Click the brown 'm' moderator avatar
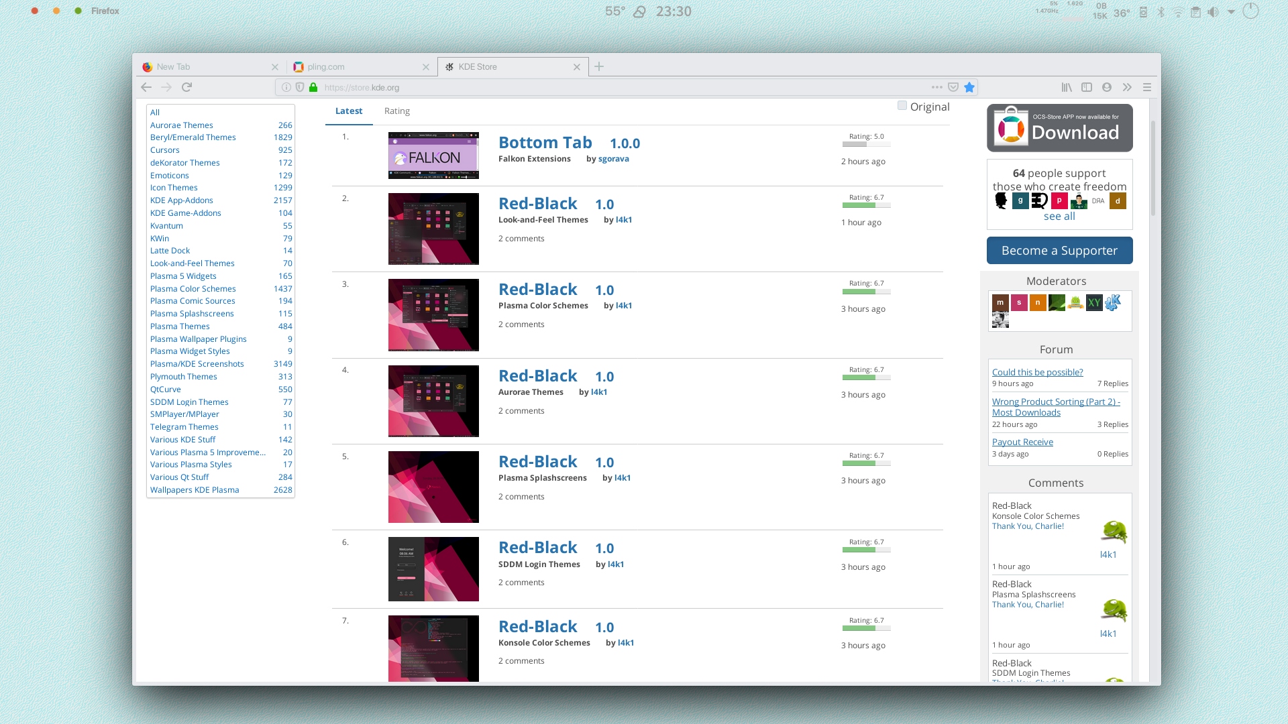Image resolution: width=1288 pixels, height=724 pixels. (1000, 302)
